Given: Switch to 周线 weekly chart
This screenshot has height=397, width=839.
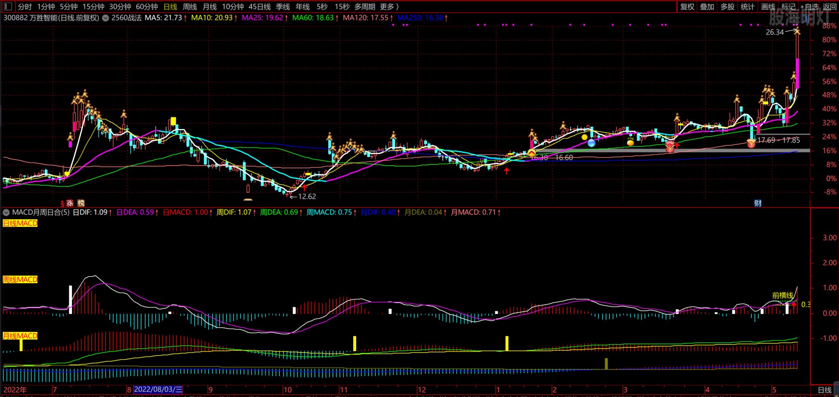Looking at the screenshot, I should [x=190, y=7].
